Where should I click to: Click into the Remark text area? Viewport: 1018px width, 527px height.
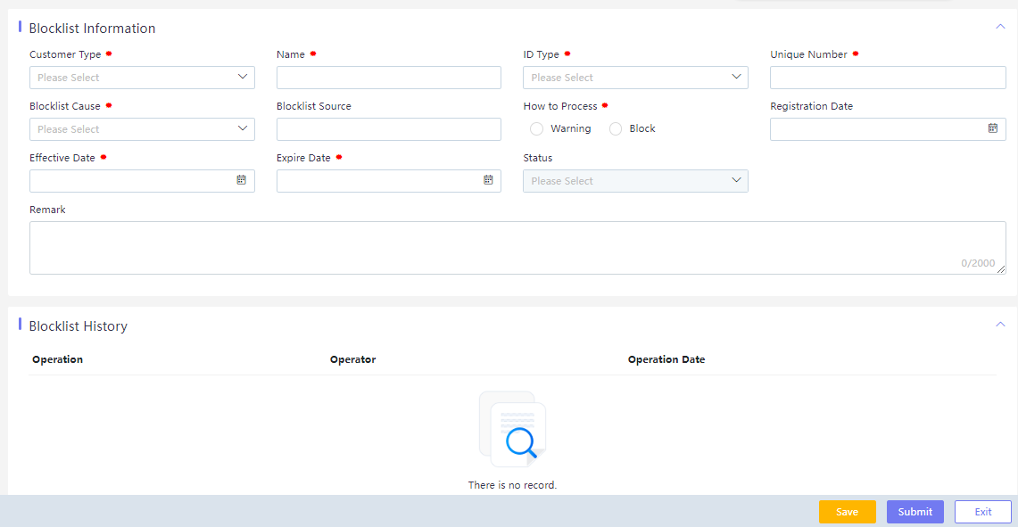point(517,248)
